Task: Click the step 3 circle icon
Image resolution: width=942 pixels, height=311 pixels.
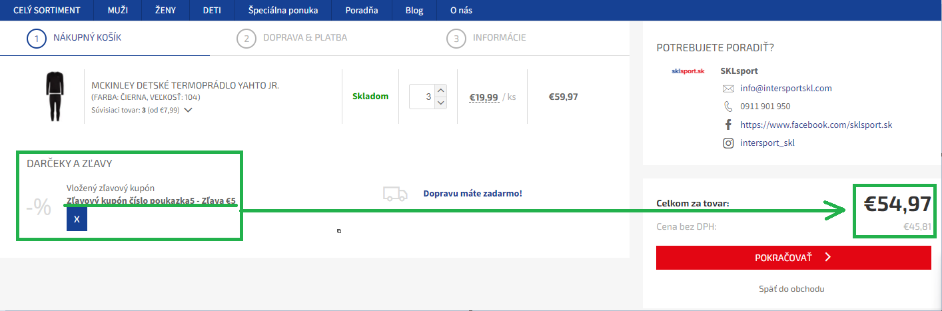Action: point(456,38)
